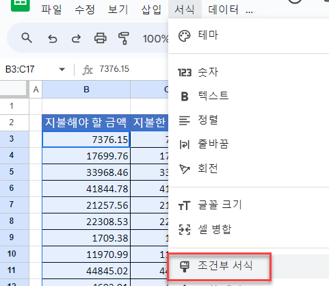Open the 삽입 menu
The image size is (329, 286).
point(151,10)
